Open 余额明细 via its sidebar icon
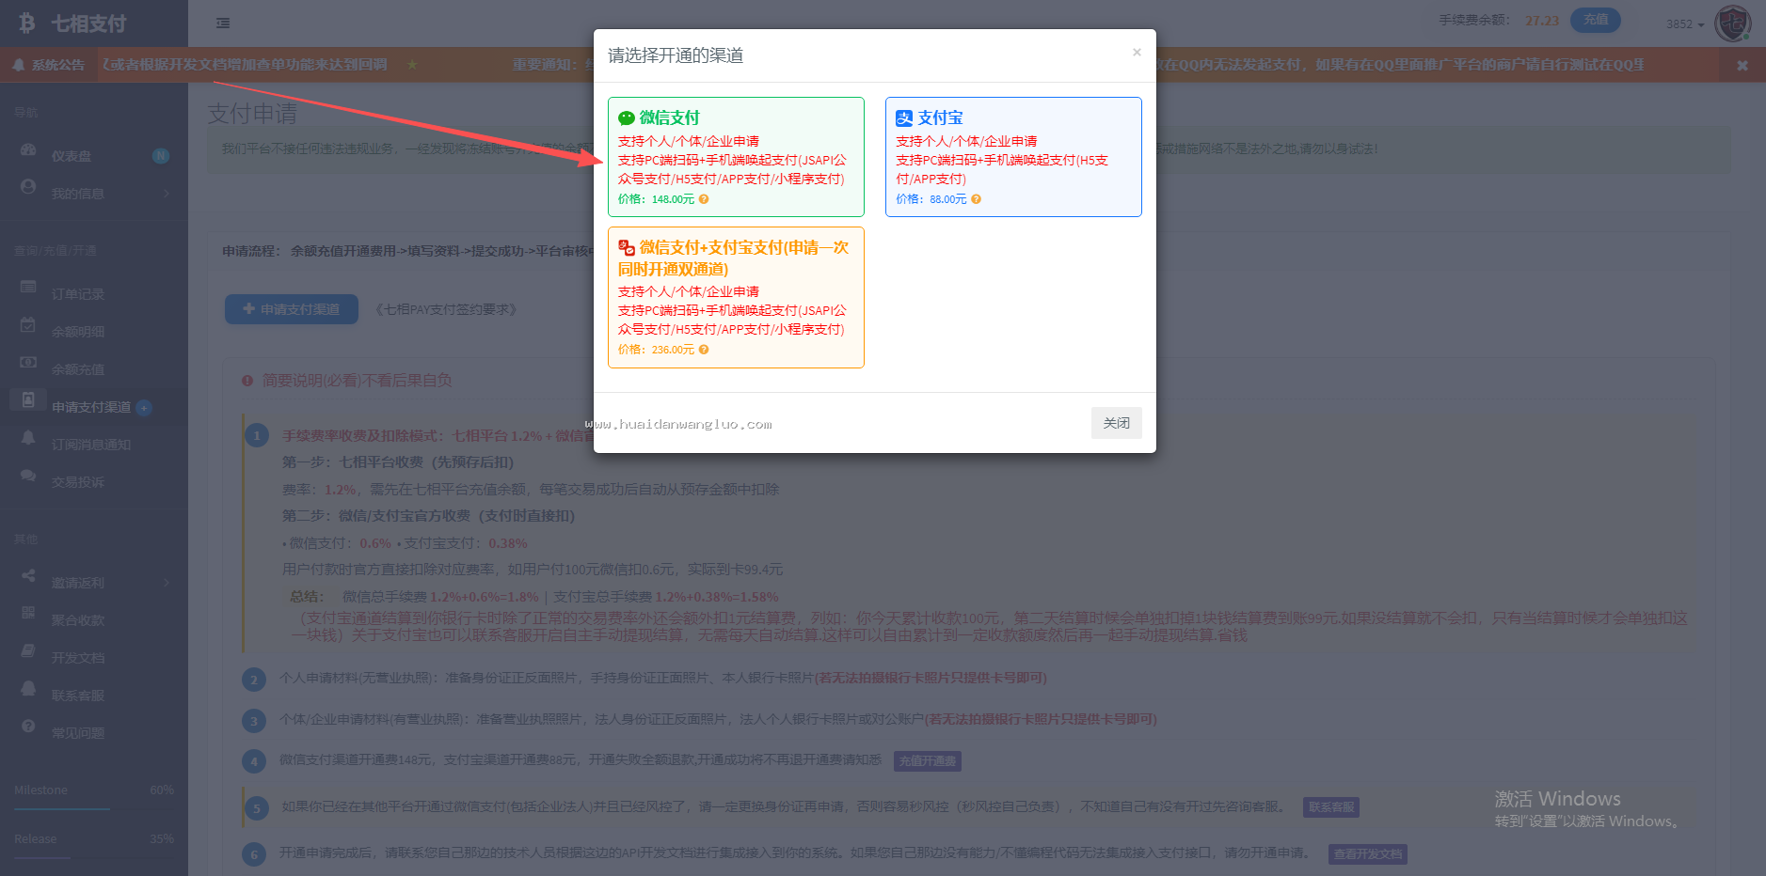 point(28,325)
